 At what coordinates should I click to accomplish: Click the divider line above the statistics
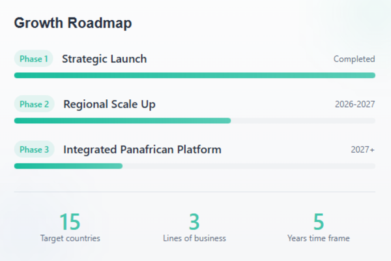pos(194,192)
